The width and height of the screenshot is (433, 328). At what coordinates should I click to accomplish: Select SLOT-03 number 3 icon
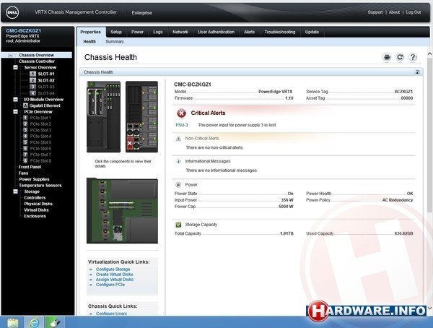[x=32, y=87]
